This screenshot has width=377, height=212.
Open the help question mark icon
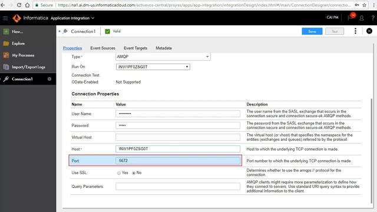pos(373,18)
